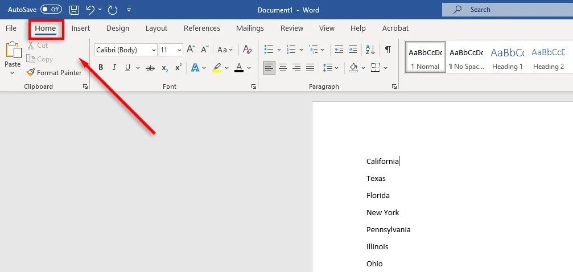Click the Copy button
The width and height of the screenshot is (573, 272).
40,59
